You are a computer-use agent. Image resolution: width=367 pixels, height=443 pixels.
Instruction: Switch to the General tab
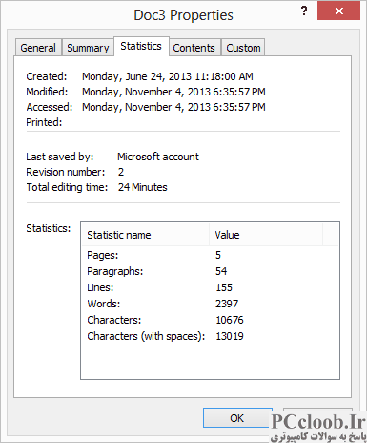38,48
